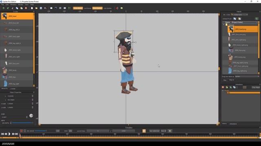Open the File menu
261x146 pixels.
tap(3, 4)
